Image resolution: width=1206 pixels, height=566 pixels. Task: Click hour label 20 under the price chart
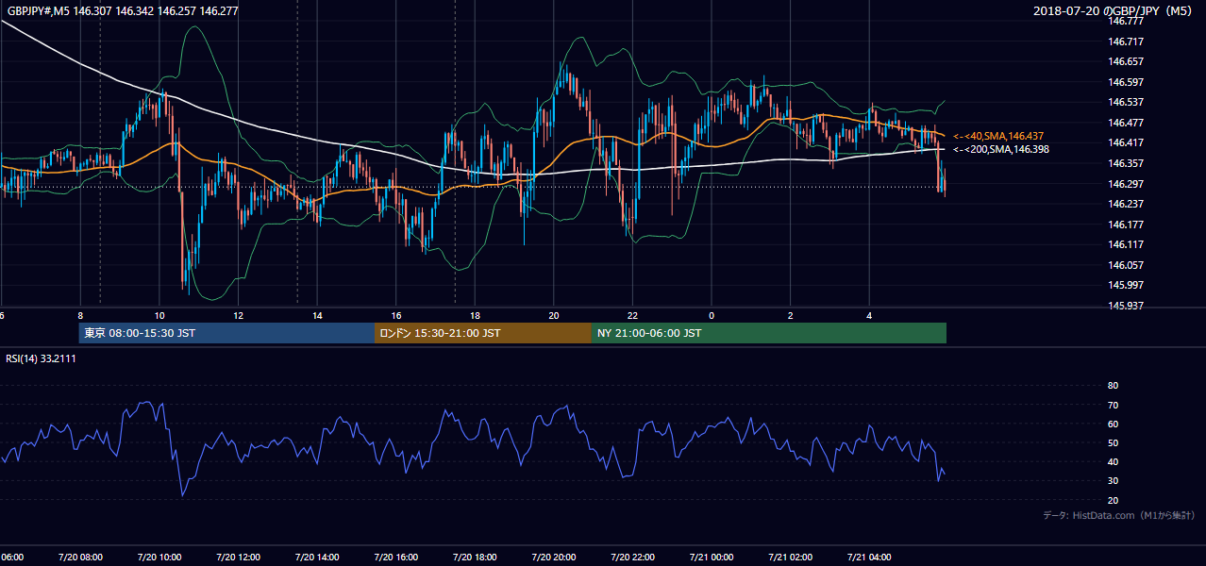click(x=554, y=316)
